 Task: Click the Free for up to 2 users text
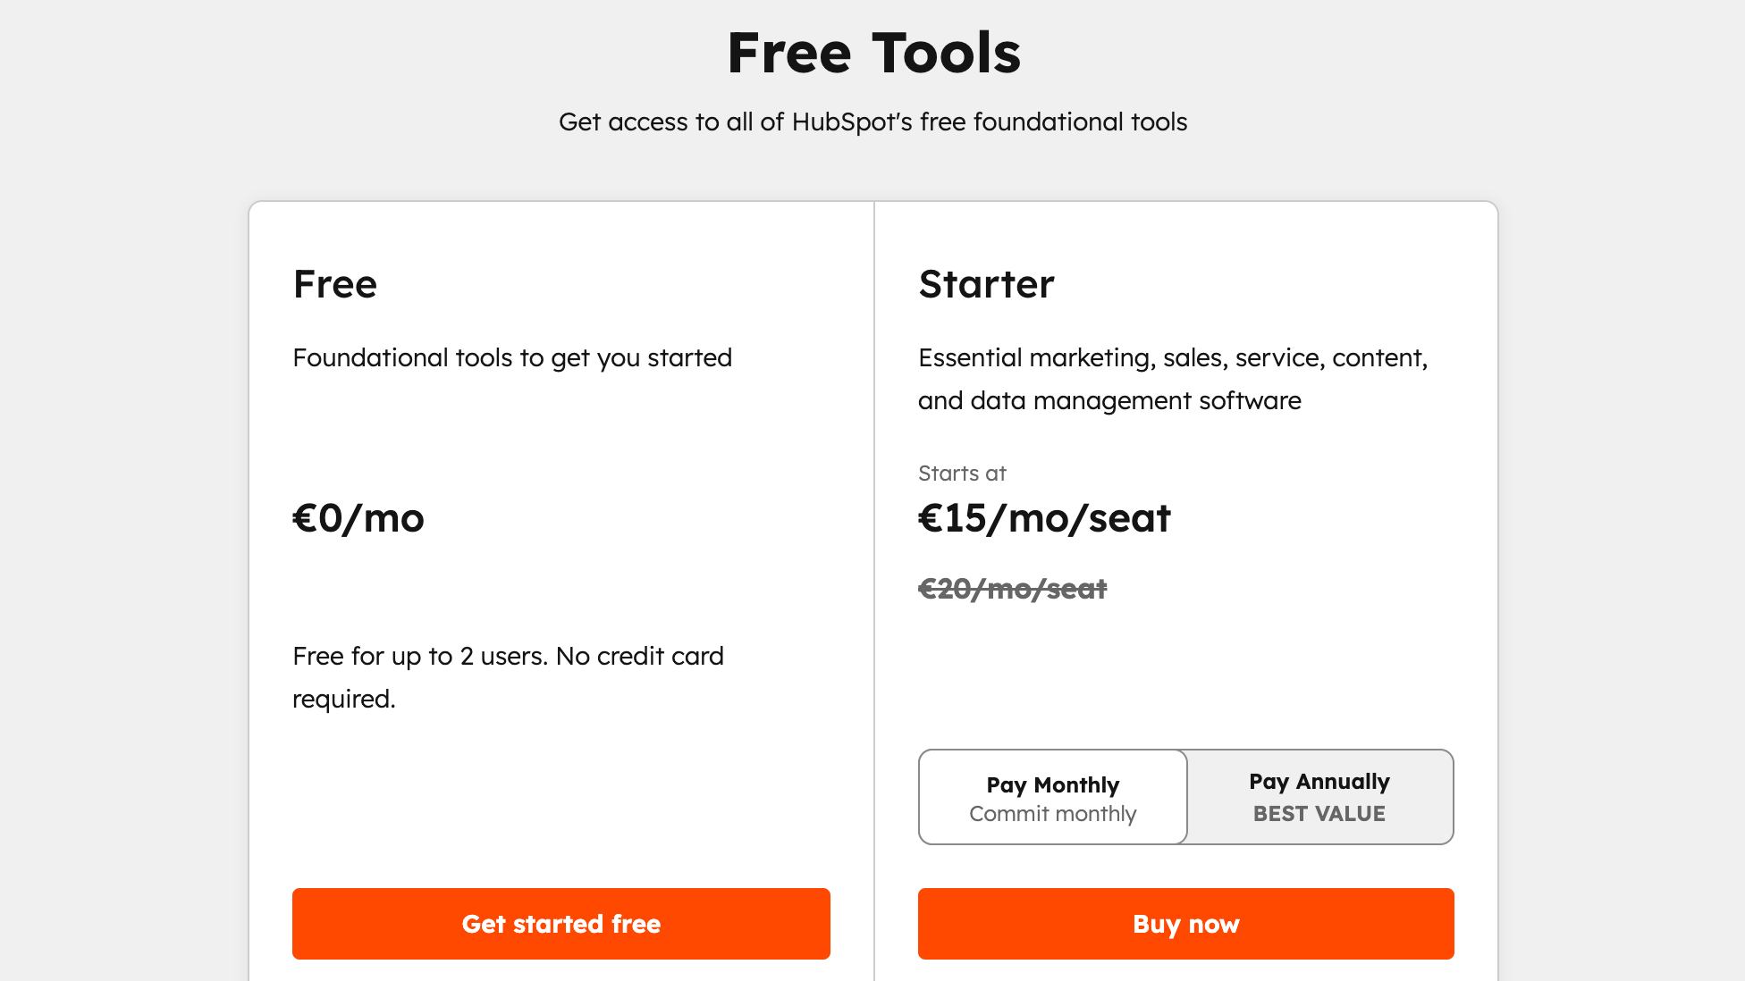pos(508,676)
